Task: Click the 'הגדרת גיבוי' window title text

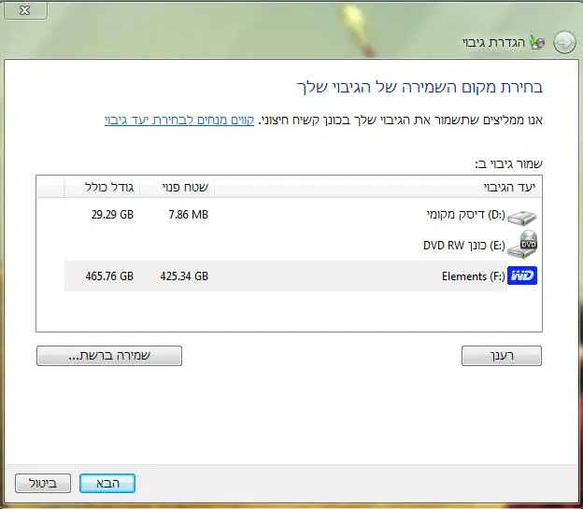Action: pos(491,43)
